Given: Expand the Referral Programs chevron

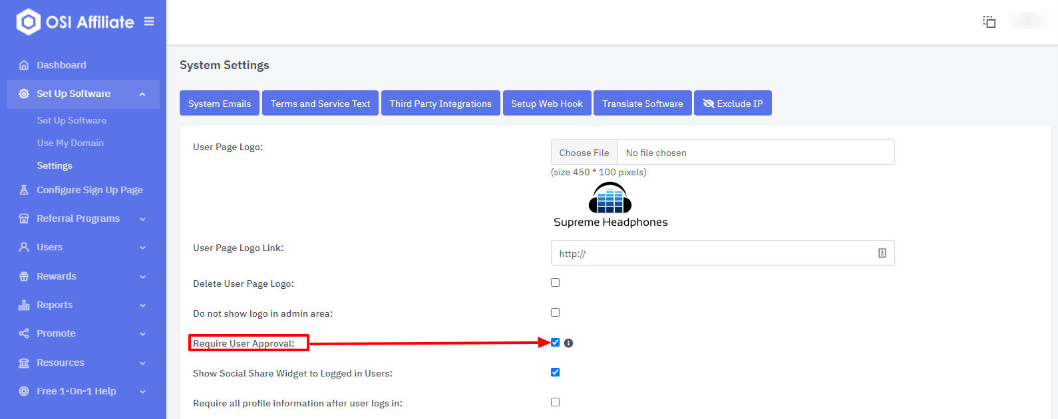Looking at the screenshot, I should click(x=142, y=219).
